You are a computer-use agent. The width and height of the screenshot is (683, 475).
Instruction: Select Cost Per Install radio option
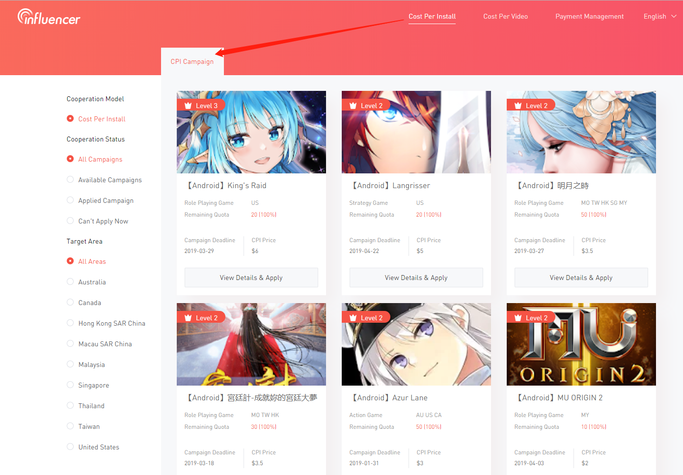pos(96,119)
